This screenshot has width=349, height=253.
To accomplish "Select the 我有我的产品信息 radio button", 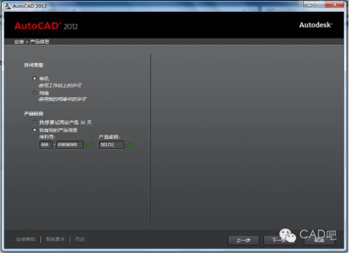I will 34,130.
